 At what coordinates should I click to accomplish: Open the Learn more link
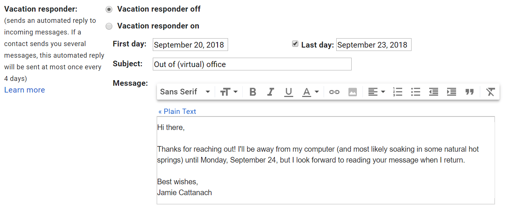click(25, 90)
